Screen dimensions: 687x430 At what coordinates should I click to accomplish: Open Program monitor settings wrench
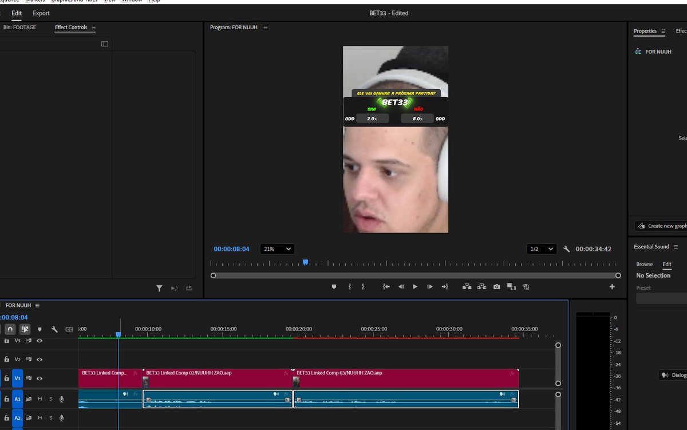coord(567,249)
